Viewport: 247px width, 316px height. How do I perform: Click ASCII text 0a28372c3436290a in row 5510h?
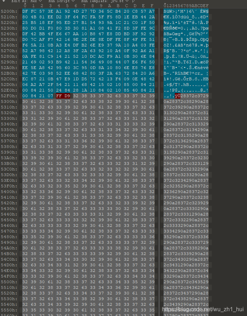[186, 288]
